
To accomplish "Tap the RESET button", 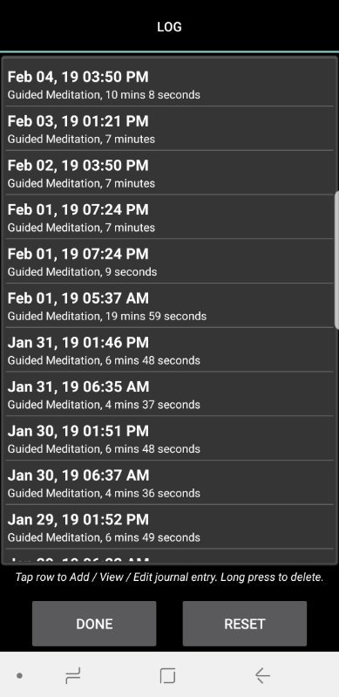I will point(245,624).
